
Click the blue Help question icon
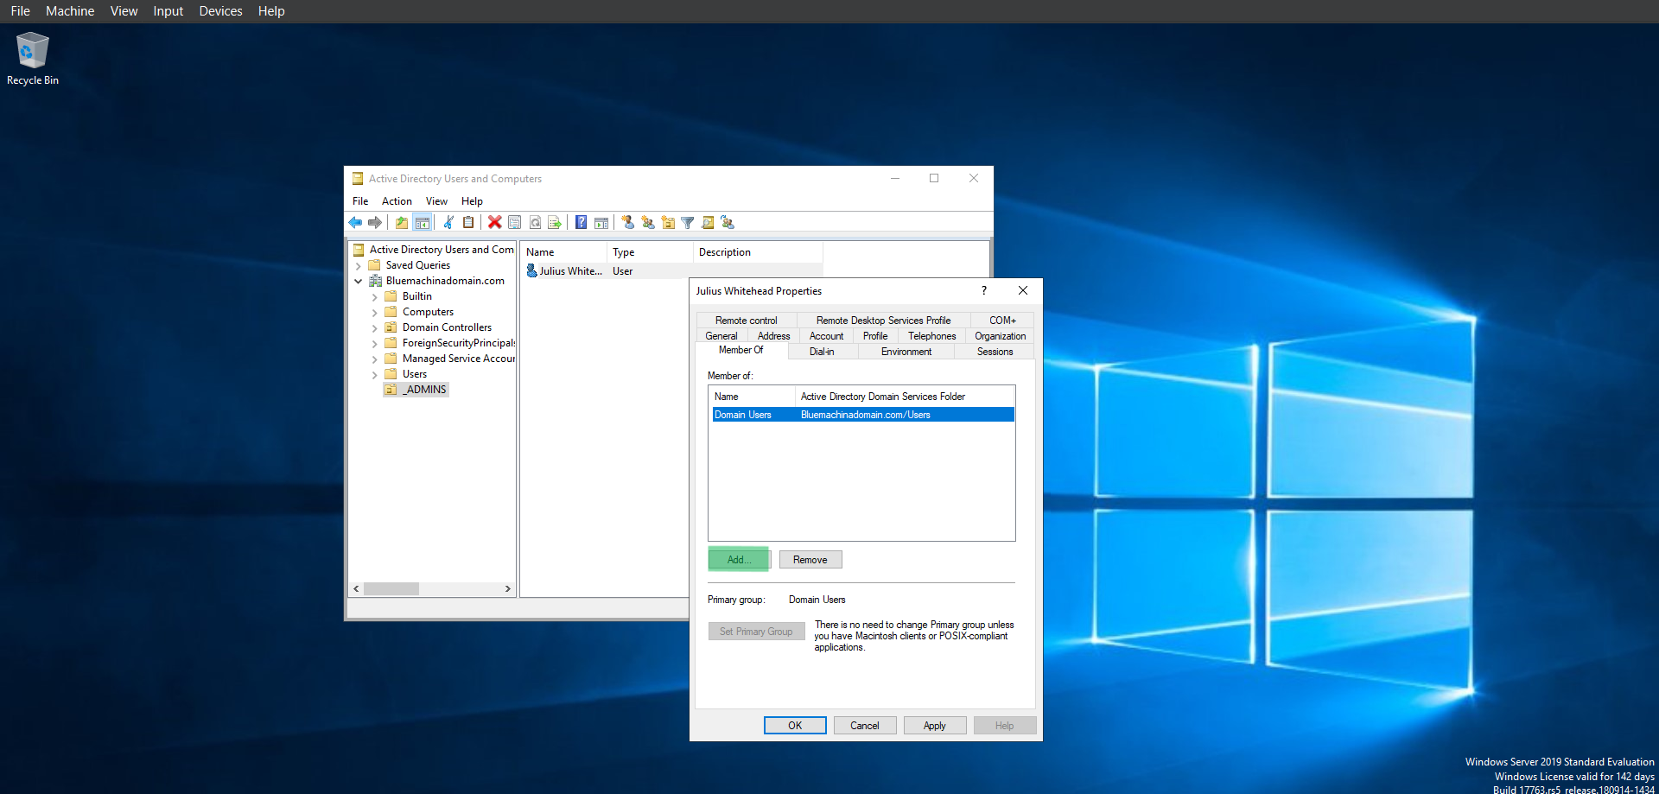pyautogui.click(x=582, y=222)
